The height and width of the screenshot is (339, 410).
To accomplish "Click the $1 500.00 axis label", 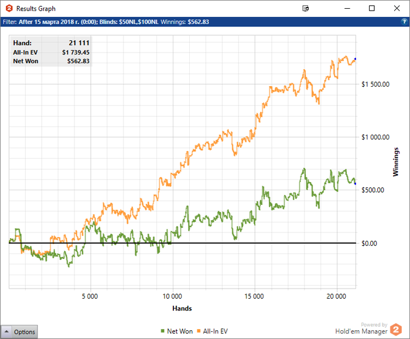I will click(375, 84).
